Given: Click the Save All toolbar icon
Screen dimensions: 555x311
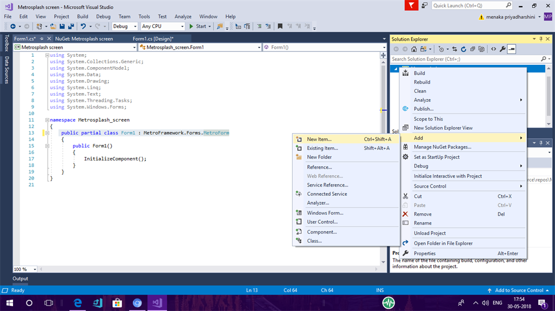Looking at the screenshot, I should (71, 26).
